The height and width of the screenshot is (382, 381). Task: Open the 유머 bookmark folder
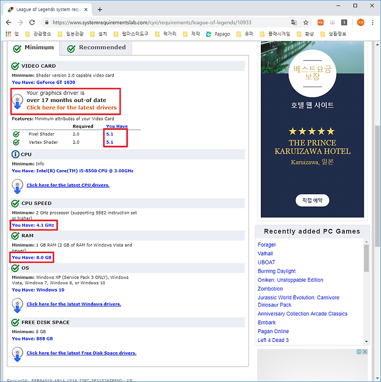coord(245,34)
